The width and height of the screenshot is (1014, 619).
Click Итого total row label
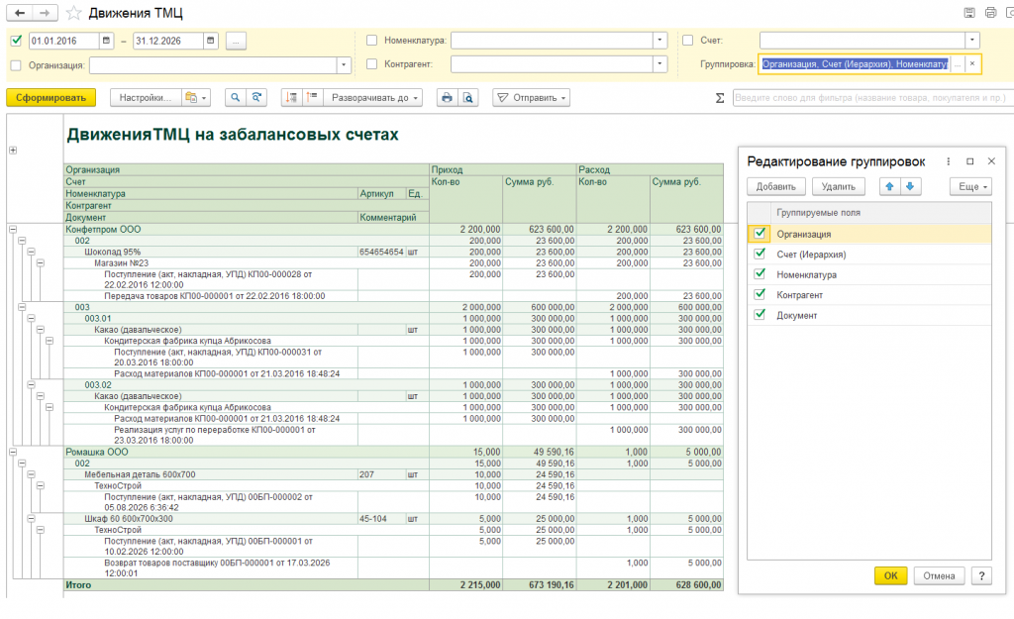tap(78, 584)
